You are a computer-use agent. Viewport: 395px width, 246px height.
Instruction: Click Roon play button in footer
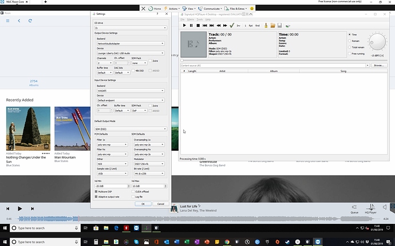coord(19,208)
